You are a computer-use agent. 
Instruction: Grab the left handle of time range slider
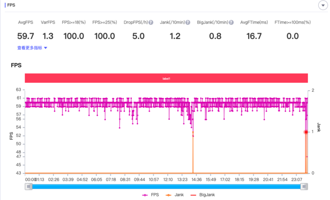coord(29,186)
